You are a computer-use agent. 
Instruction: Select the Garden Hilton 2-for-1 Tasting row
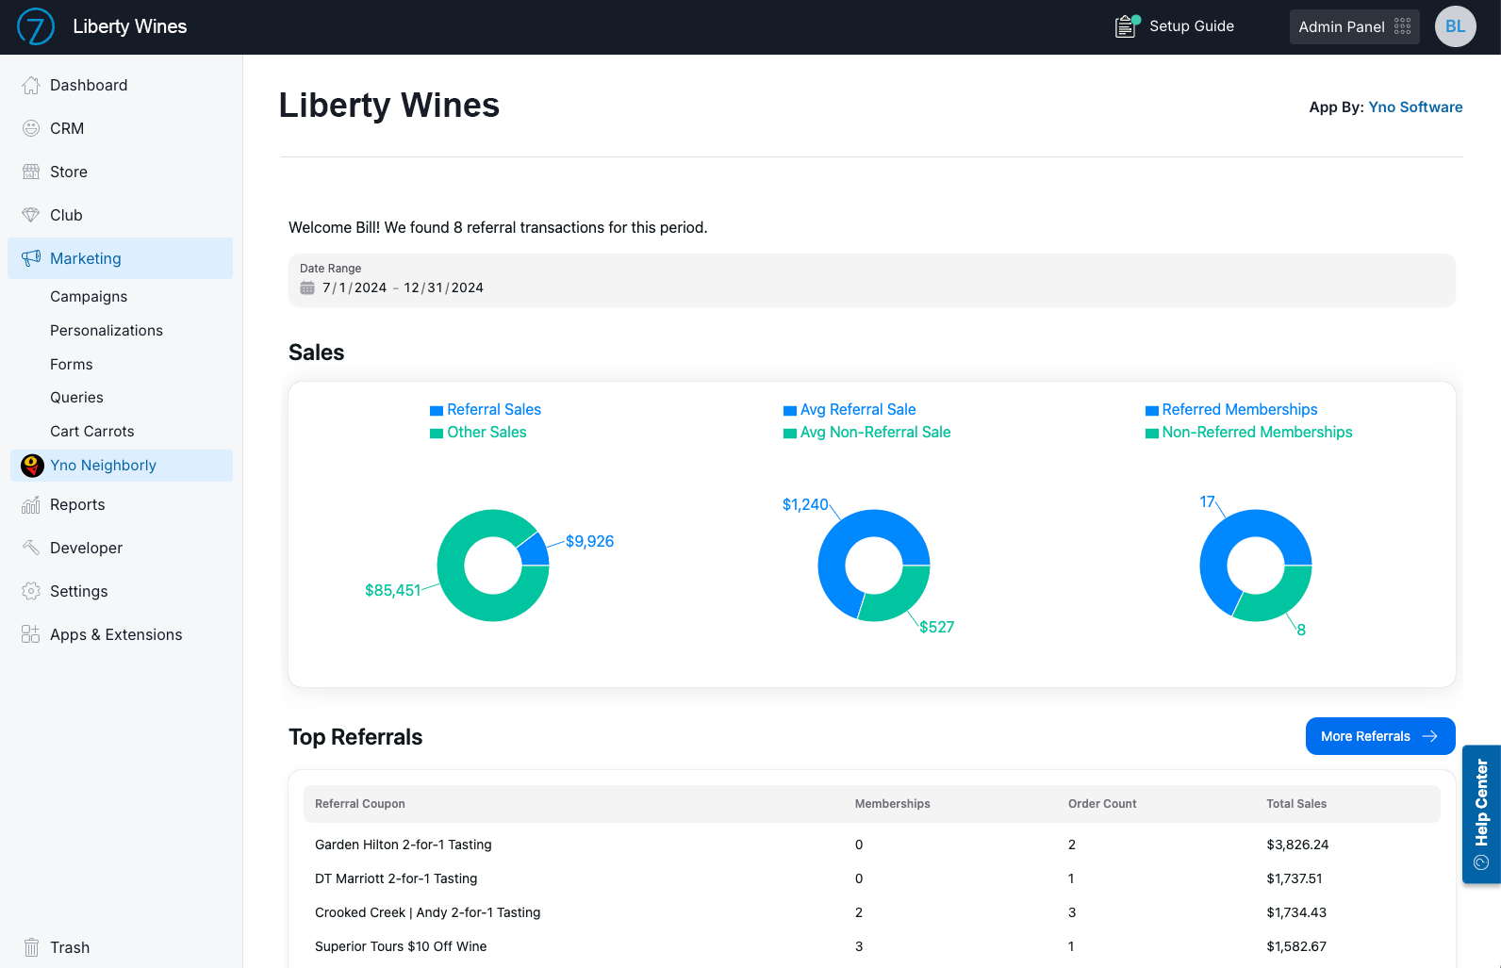872,845
